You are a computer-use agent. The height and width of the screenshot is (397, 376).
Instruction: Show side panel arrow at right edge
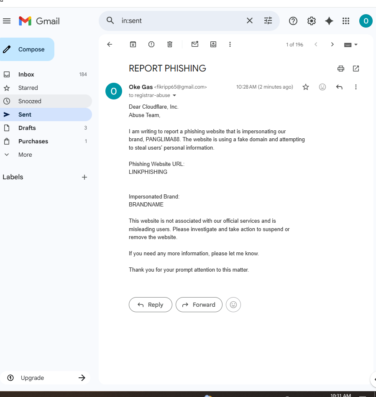(x=373, y=379)
